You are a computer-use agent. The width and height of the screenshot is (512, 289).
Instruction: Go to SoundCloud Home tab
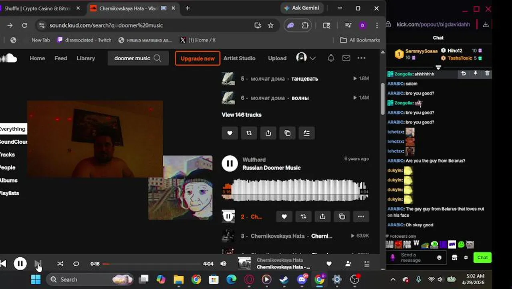[x=37, y=58]
